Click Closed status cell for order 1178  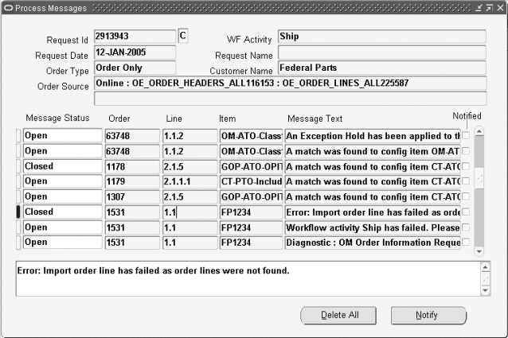63,166
